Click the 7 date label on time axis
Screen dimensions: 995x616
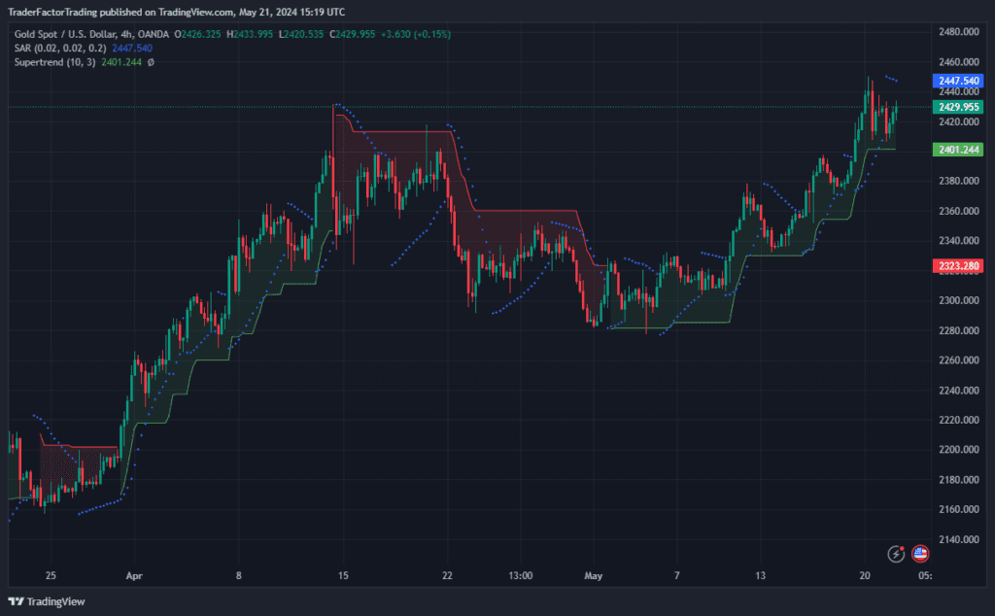coord(676,575)
